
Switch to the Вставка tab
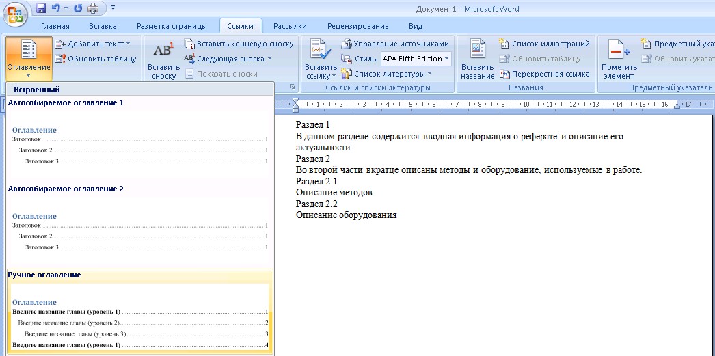(x=103, y=26)
